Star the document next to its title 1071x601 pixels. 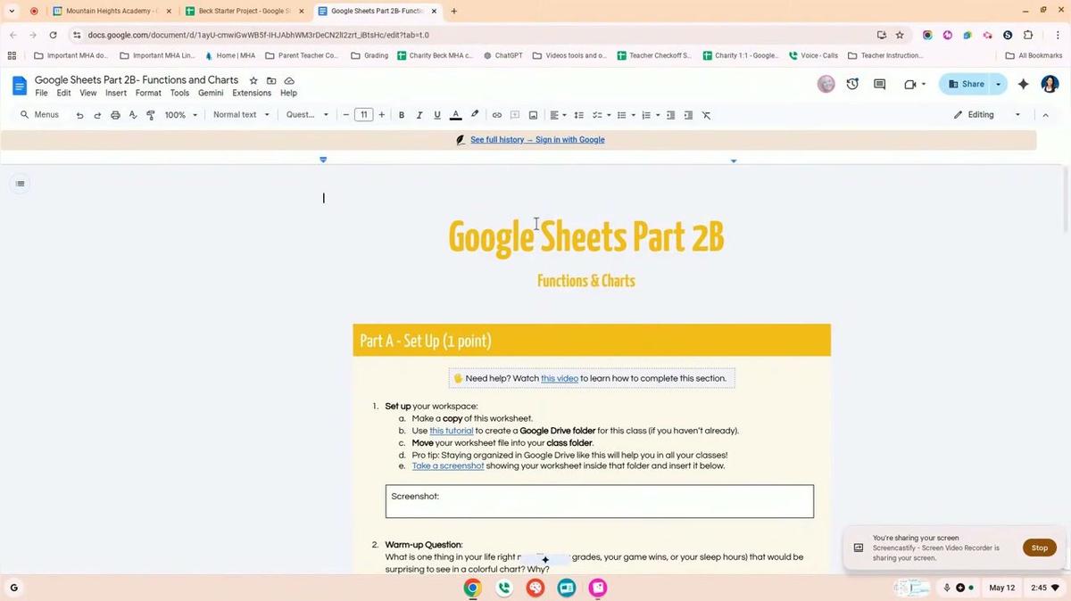pos(253,80)
